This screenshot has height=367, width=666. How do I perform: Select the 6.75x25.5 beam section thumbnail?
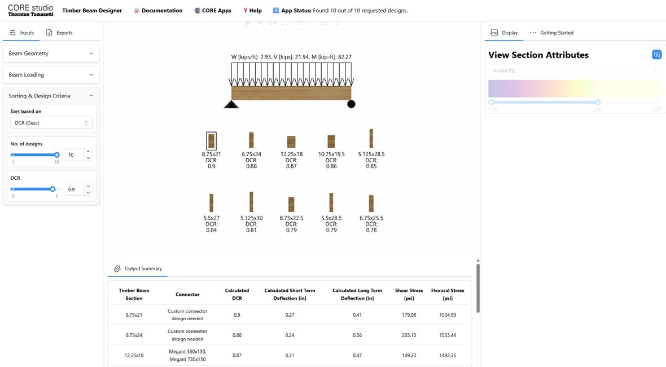coord(371,204)
